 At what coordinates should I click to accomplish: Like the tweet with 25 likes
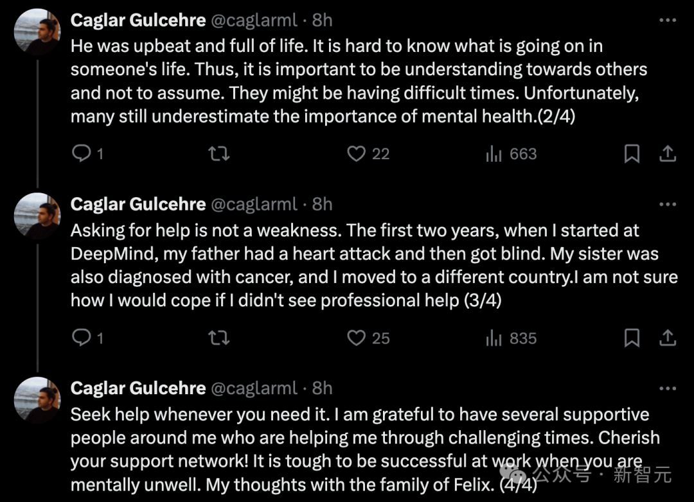pos(357,338)
